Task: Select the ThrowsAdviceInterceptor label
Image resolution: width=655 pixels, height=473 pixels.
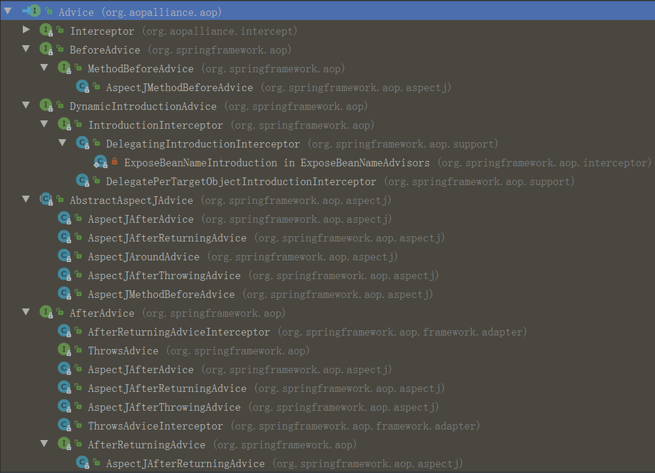Action: click(155, 426)
